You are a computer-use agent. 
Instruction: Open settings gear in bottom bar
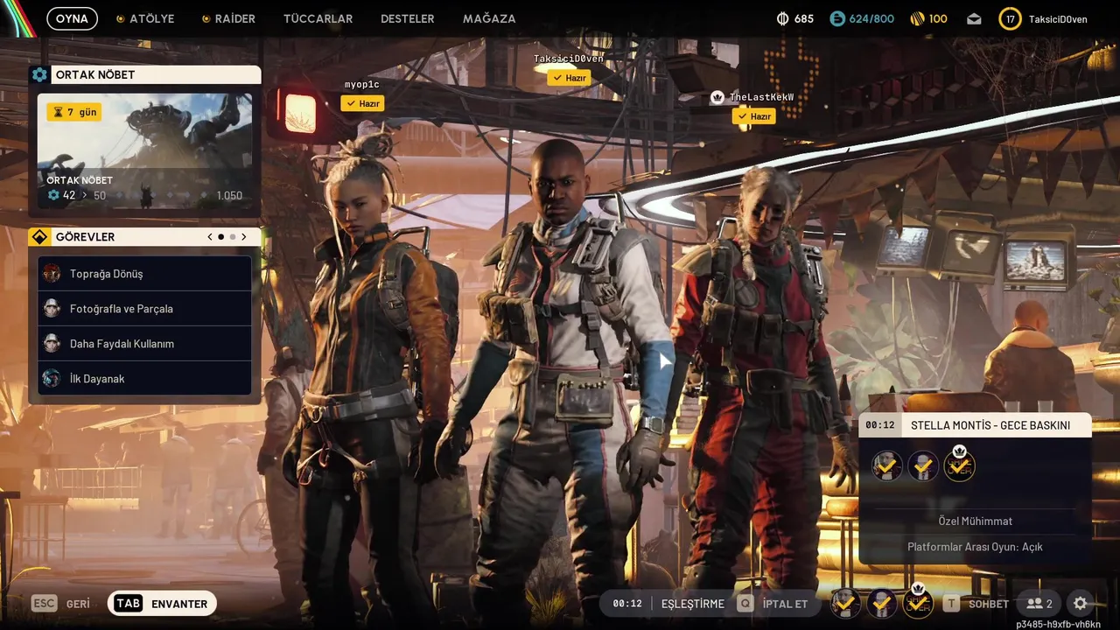click(1081, 604)
